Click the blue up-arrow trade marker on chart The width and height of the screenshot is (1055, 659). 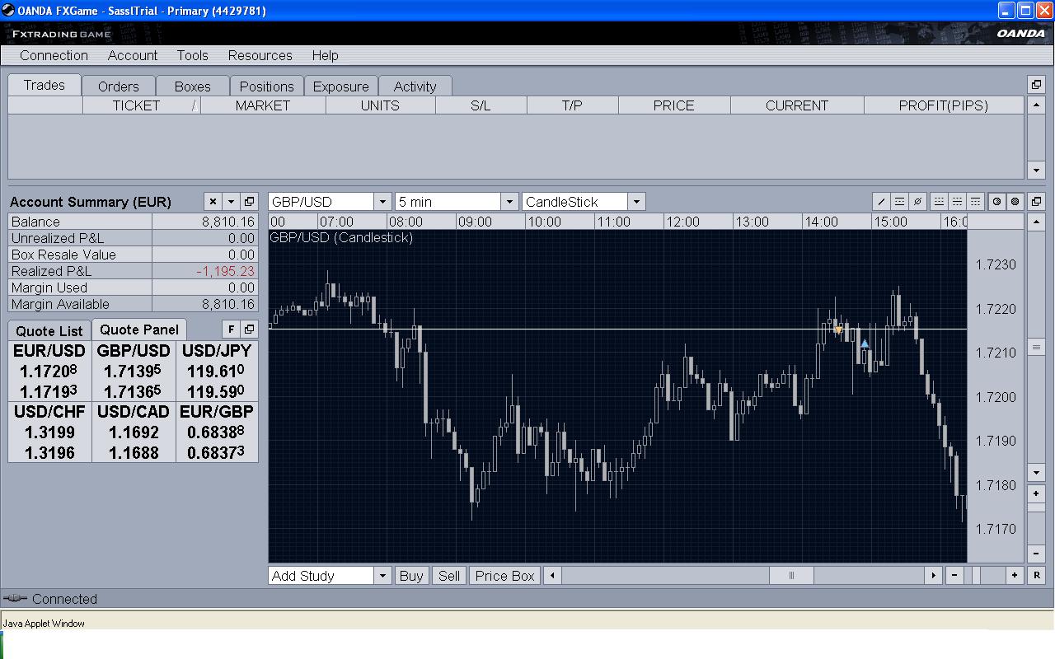pyautogui.click(x=865, y=344)
